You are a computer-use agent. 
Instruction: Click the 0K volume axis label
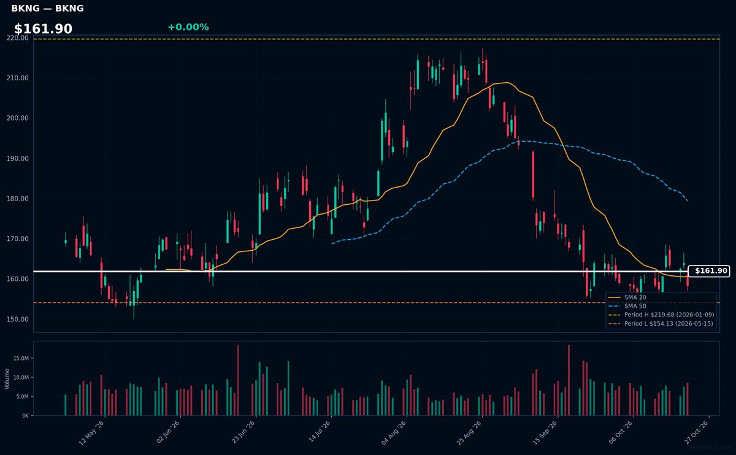pos(25,416)
